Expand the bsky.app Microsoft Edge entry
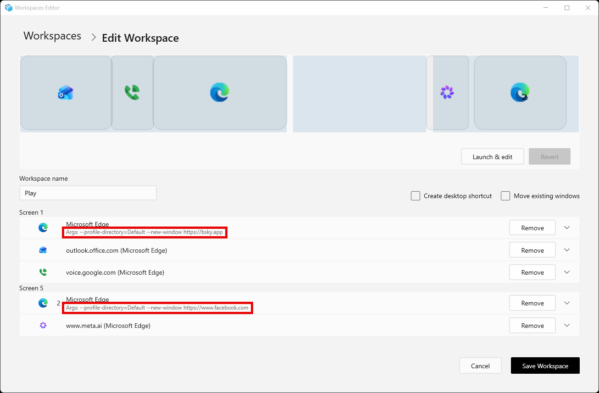Image resolution: width=599 pixels, height=393 pixels. (567, 227)
